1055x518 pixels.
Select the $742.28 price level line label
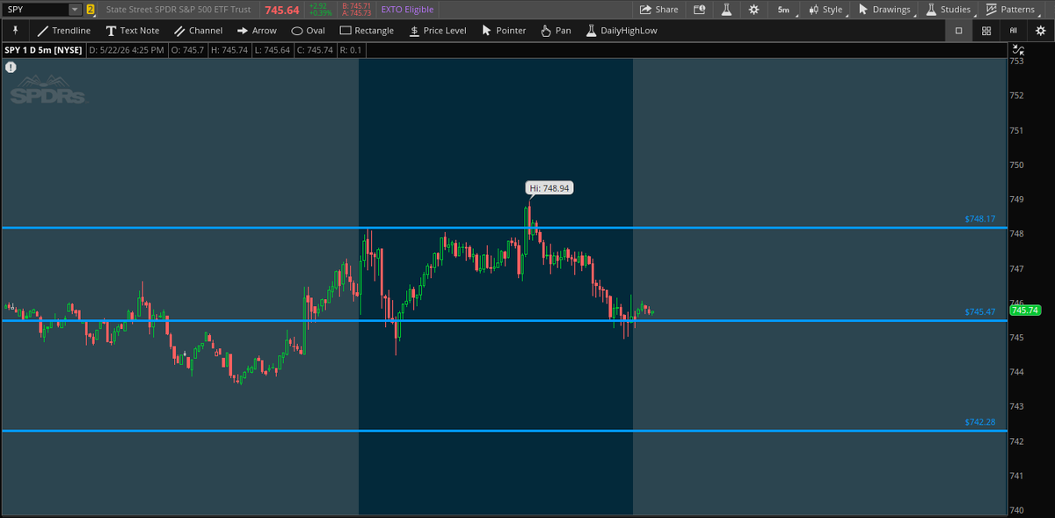click(x=979, y=422)
